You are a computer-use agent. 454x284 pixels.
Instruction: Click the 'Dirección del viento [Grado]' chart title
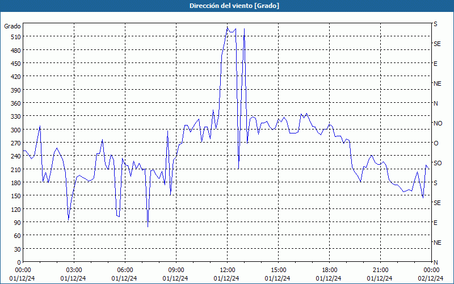(234, 6)
